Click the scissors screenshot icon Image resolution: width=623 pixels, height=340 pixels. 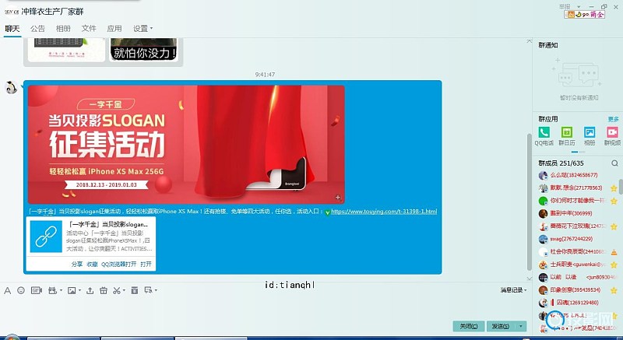[x=116, y=291]
